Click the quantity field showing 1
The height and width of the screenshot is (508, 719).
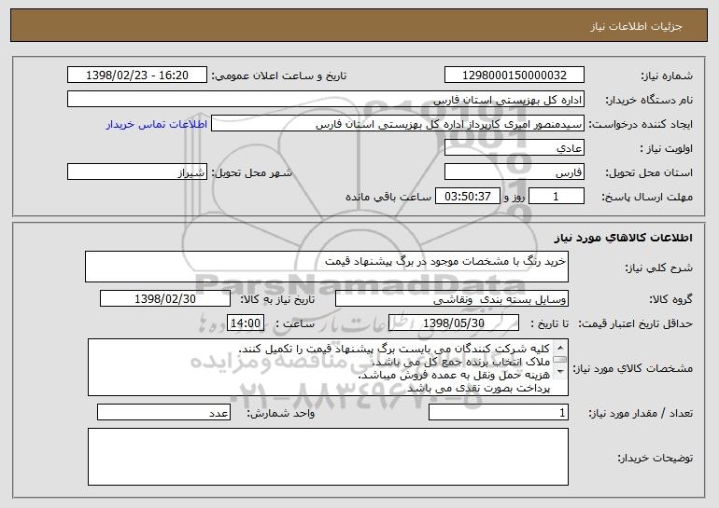click(499, 412)
